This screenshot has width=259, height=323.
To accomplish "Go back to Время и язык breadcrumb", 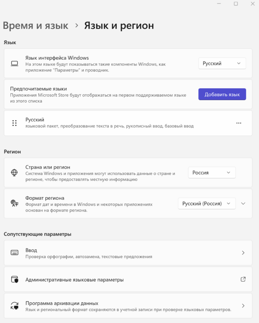I will coord(35,25).
